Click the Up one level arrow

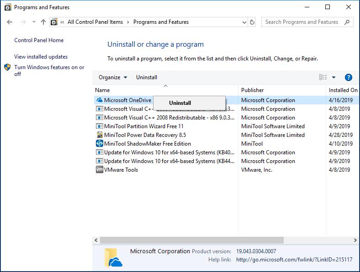pos(43,22)
